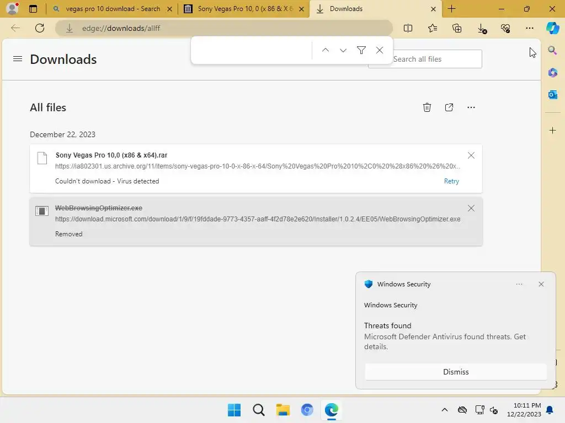Viewport: 565px width, 423px height.
Task: Open File Explorer from taskbar
Action: tap(283, 410)
